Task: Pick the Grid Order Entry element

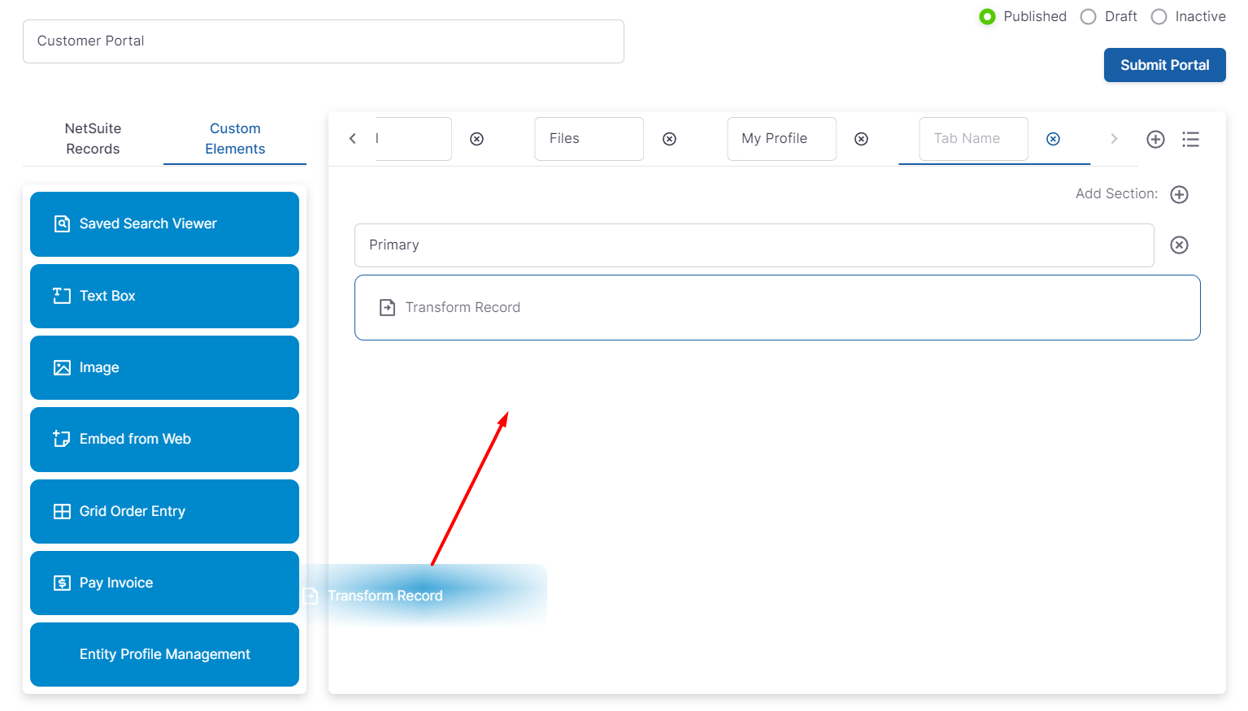Action: click(x=164, y=512)
